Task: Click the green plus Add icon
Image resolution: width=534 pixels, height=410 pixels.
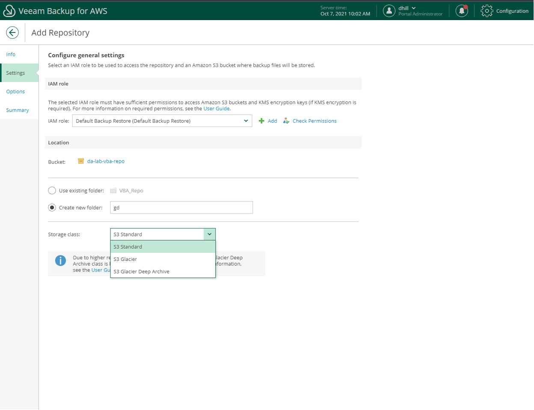Action: click(x=261, y=121)
